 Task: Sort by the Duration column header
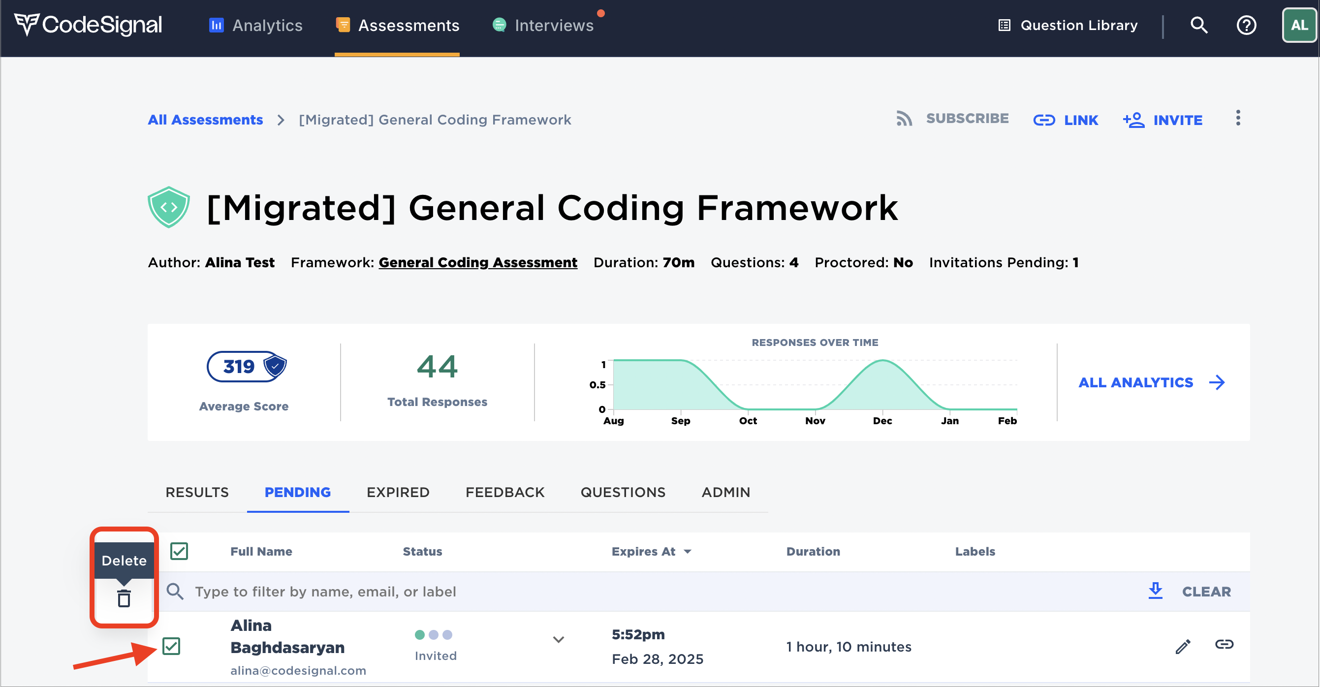pos(813,551)
